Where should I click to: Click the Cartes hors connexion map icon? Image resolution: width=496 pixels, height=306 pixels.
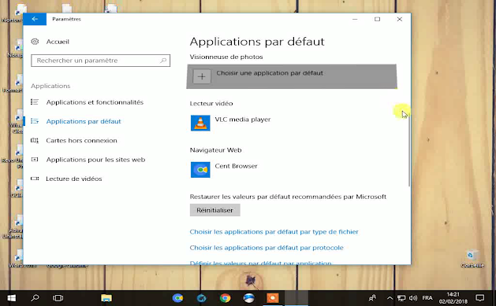pos(35,140)
